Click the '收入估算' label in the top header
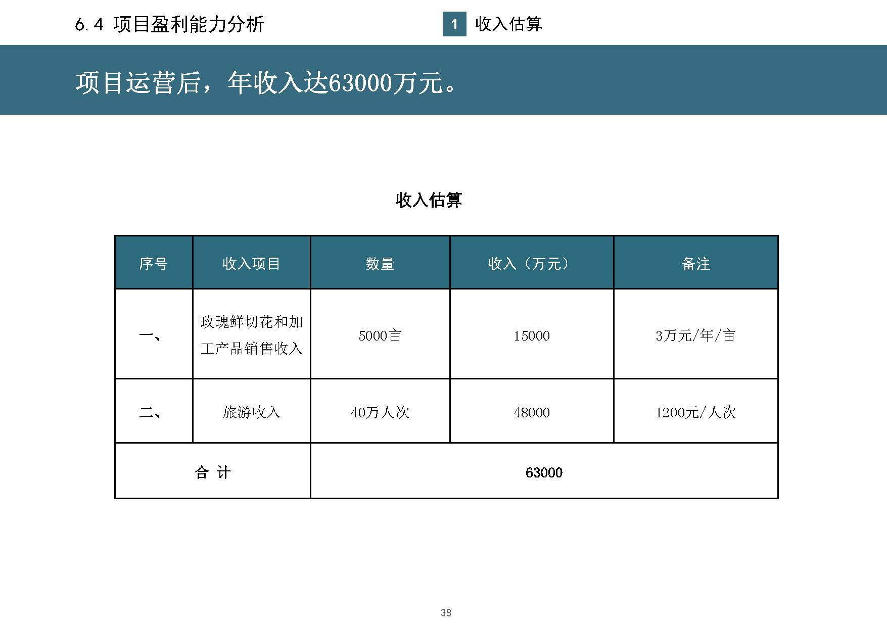The width and height of the screenshot is (887, 627). [508, 24]
